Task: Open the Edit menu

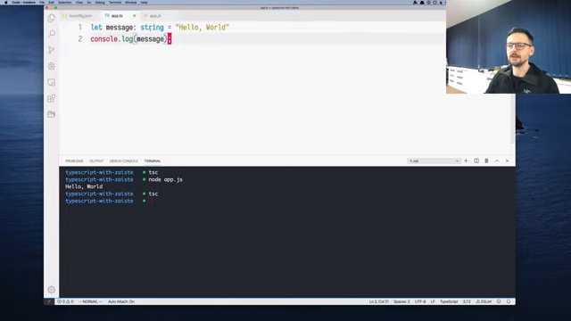Action: [52, 3]
